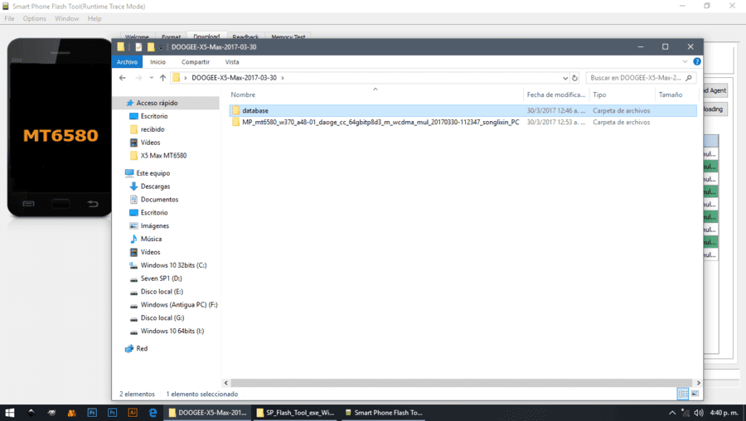Click the horizontal scrollbar right arrow
Screen dimensions: 746x421
(699, 383)
